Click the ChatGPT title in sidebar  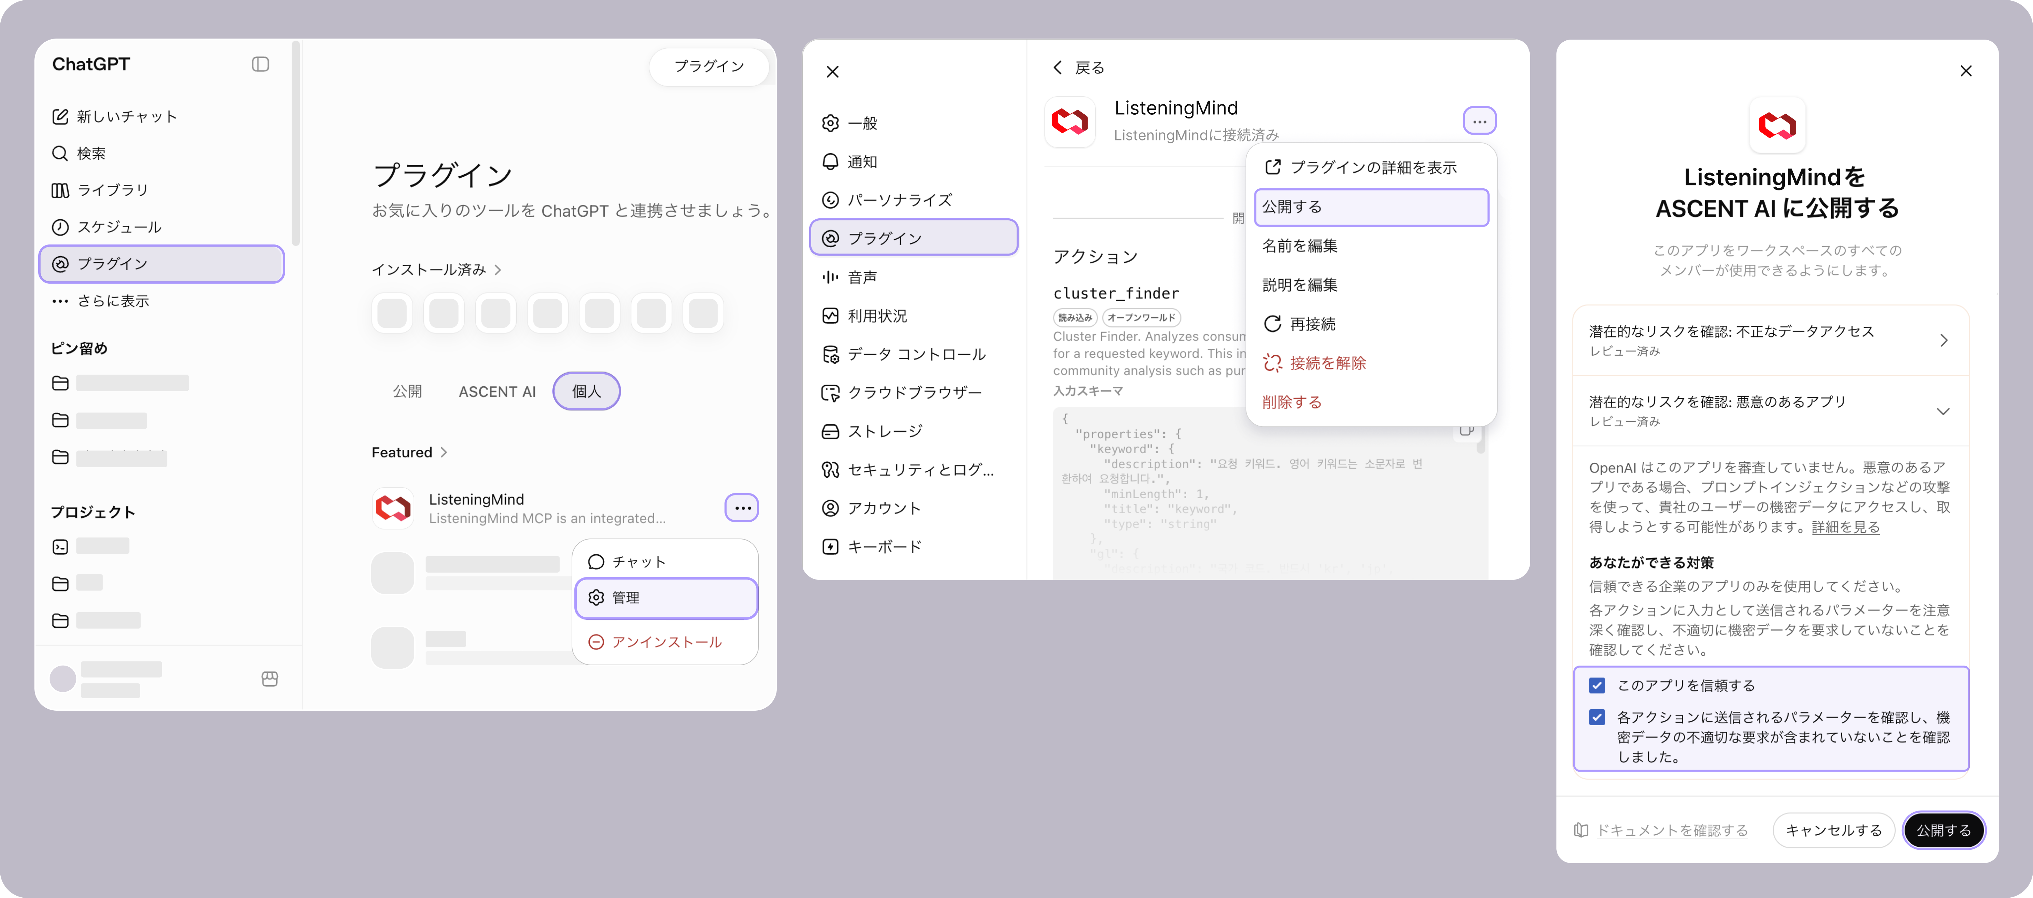91,65
